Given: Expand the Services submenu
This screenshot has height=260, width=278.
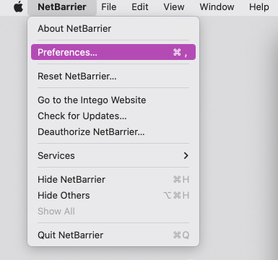Looking at the screenshot, I should pos(113,155).
